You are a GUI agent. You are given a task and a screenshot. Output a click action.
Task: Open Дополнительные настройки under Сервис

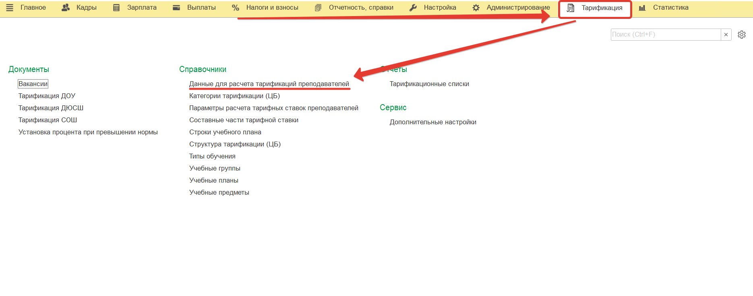point(432,122)
